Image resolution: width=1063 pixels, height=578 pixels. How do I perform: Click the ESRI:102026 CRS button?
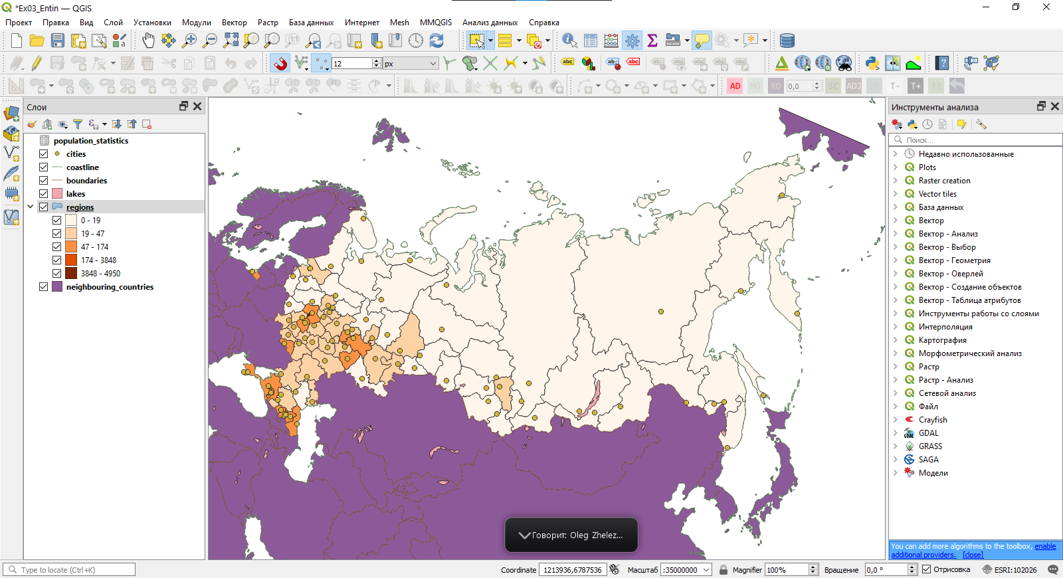pos(1010,570)
